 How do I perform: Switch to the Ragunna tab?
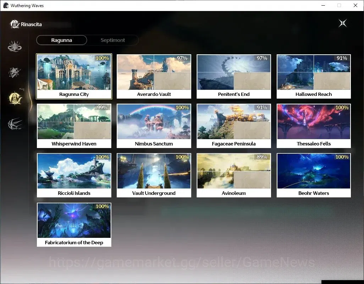(x=61, y=40)
